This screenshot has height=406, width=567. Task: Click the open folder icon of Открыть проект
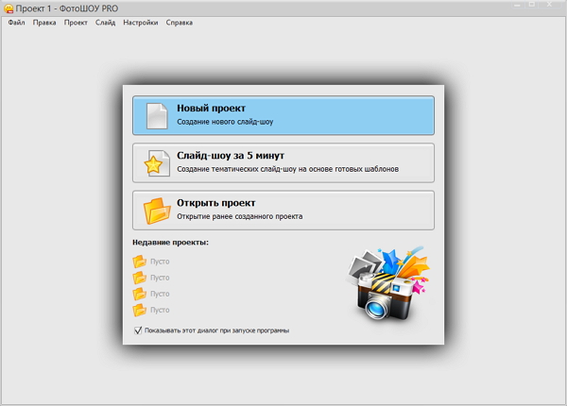157,211
